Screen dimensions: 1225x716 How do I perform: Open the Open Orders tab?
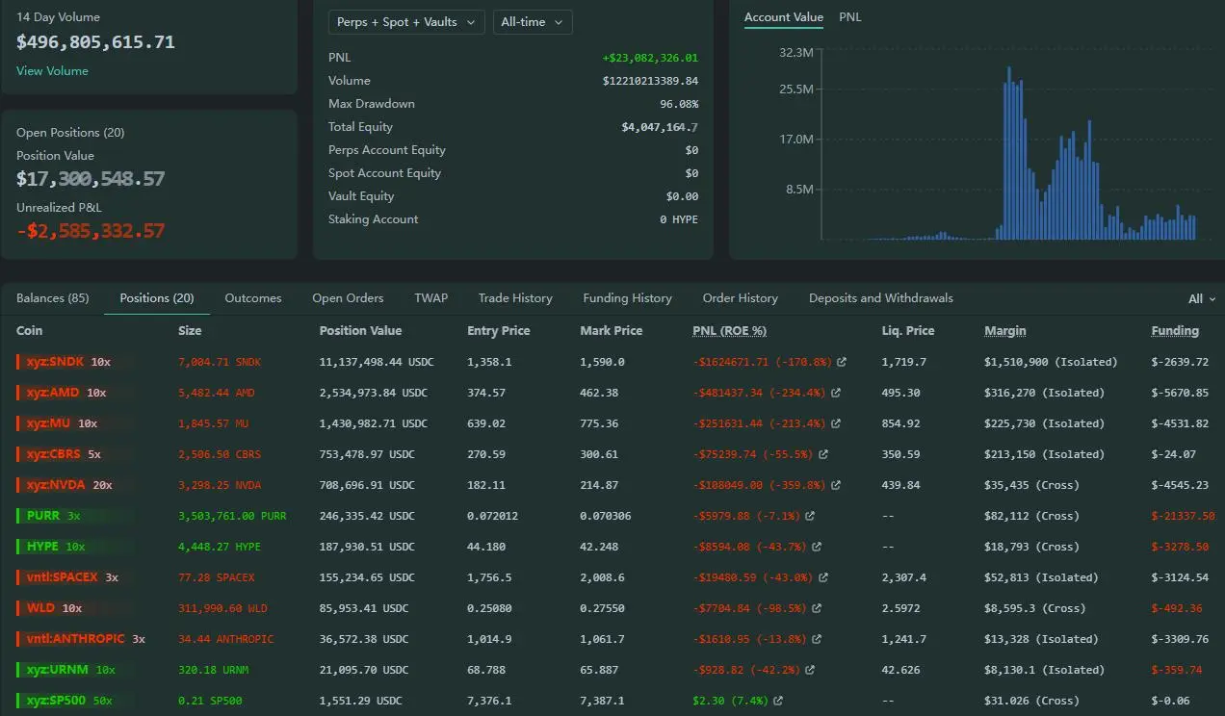click(x=348, y=298)
